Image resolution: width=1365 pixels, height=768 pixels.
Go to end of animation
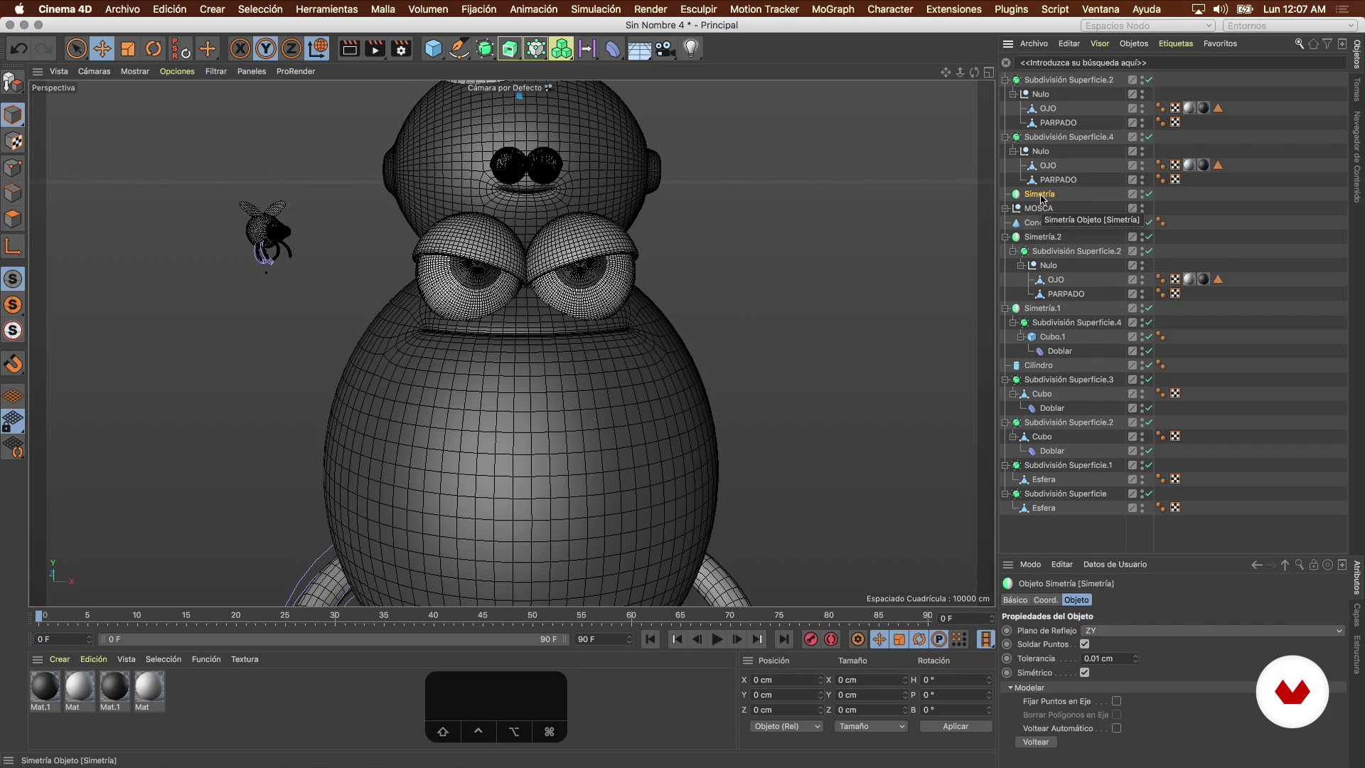click(783, 639)
